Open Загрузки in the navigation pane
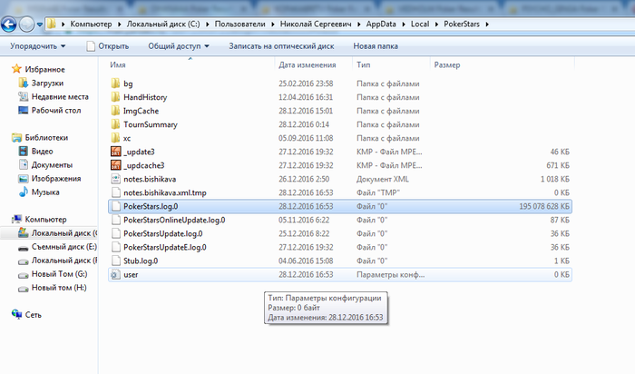 [x=47, y=84]
